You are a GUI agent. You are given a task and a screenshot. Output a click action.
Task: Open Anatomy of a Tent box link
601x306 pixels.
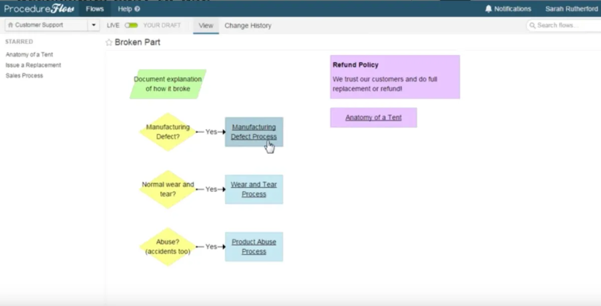(373, 118)
